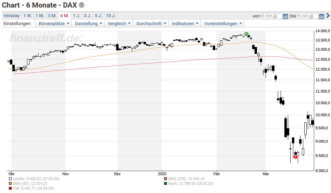Click the orange SMA (50) legend swatch
This screenshot has height=193, width=331.
point(10,183)
